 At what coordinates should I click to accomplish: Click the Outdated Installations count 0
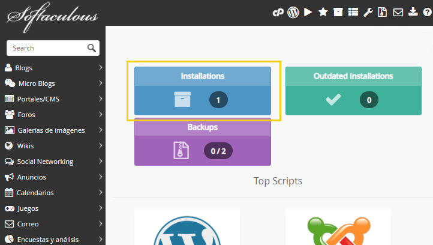click(369, 100)
